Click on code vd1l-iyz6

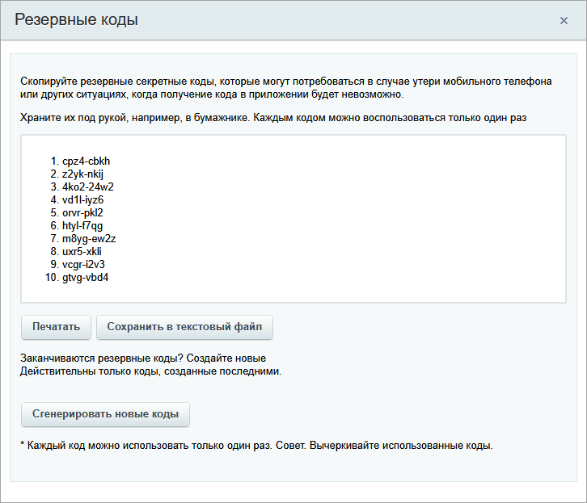[82, 199]
